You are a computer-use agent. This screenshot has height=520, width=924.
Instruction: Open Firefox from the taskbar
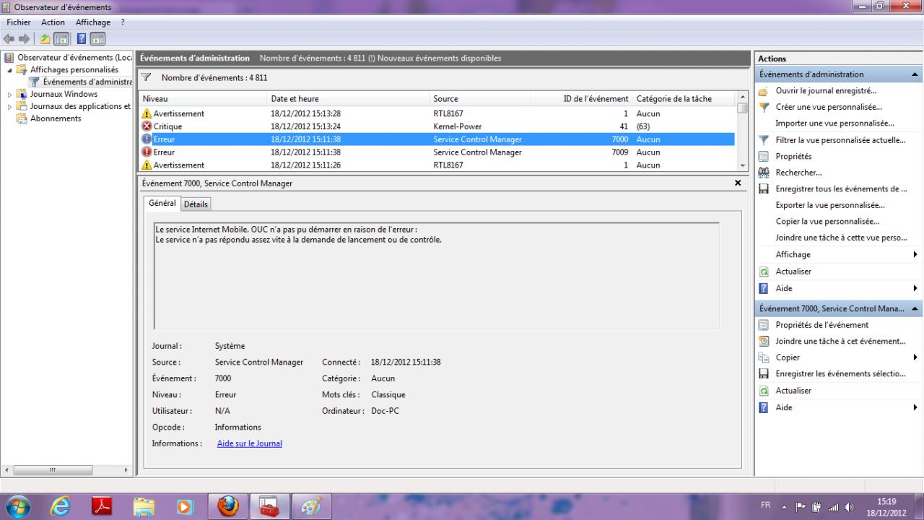[228, 506]
